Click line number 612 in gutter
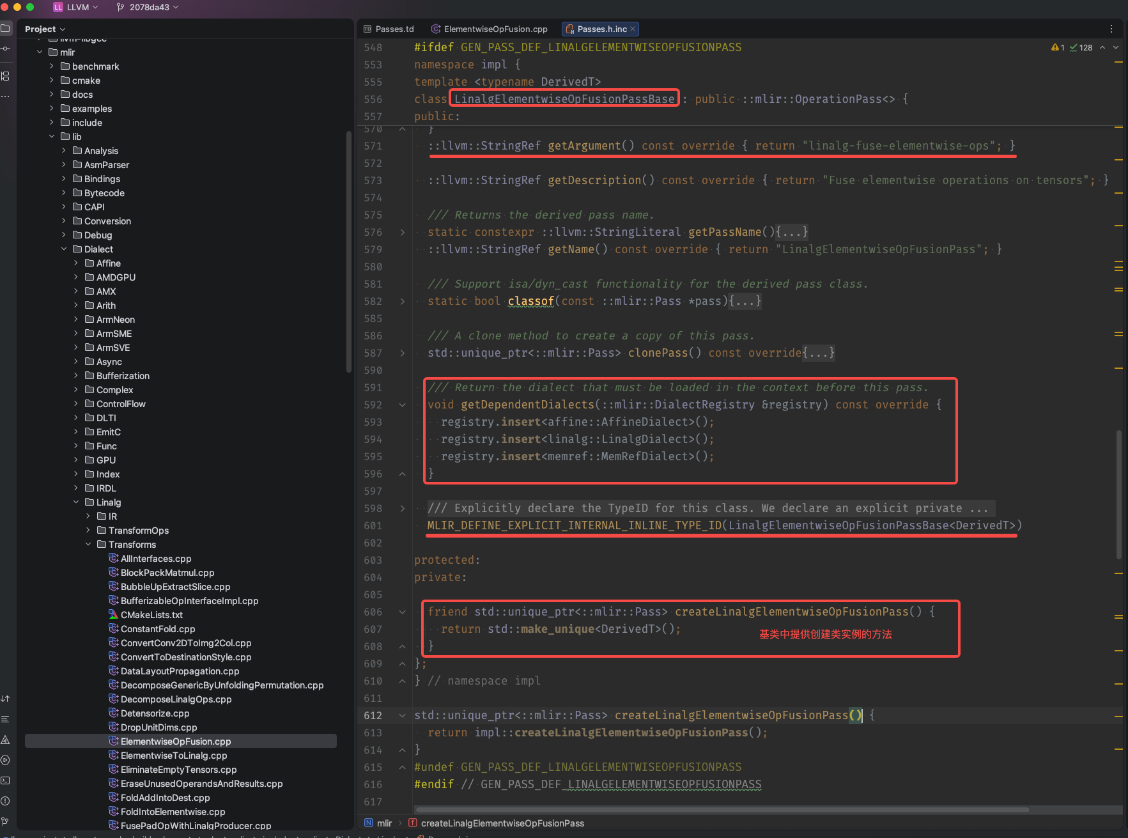 coord(373,716)
